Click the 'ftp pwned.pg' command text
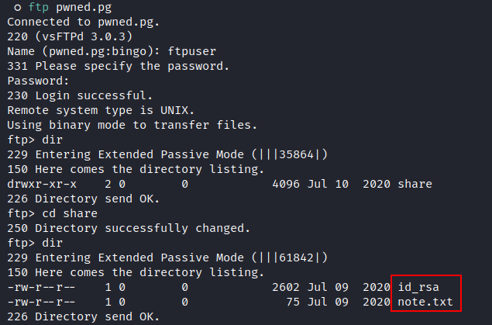This screenshot has width=492, height=325. 70,8
